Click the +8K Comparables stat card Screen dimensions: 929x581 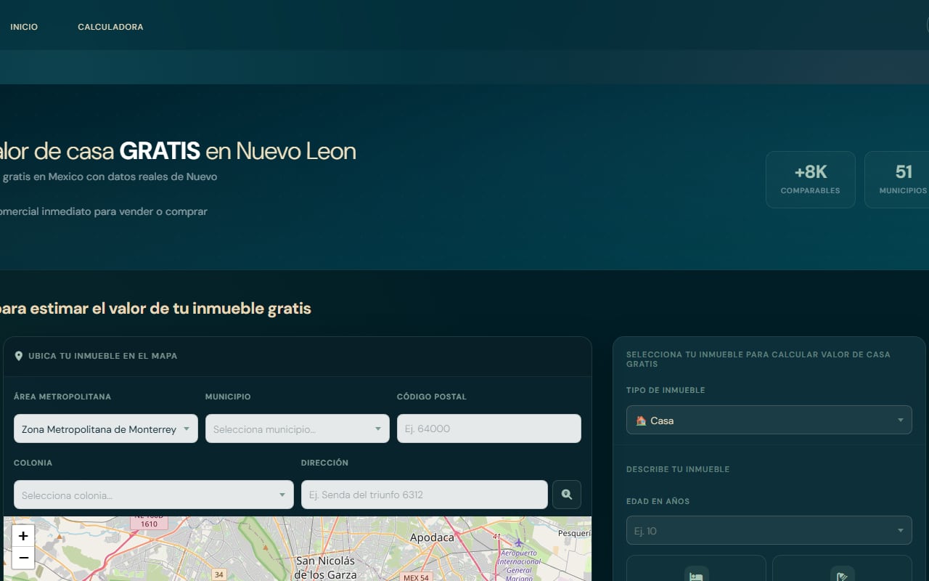[811, 179]
